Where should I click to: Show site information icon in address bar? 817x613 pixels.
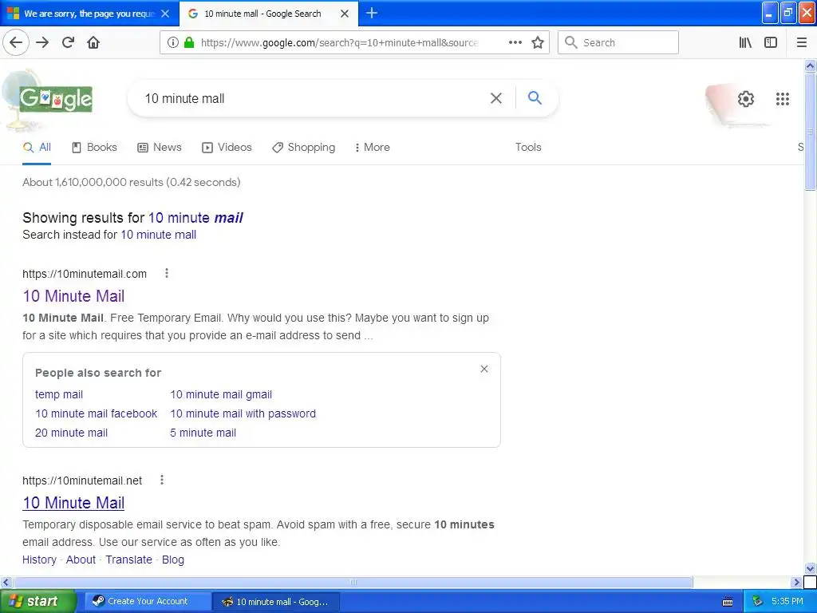[173, 43]
